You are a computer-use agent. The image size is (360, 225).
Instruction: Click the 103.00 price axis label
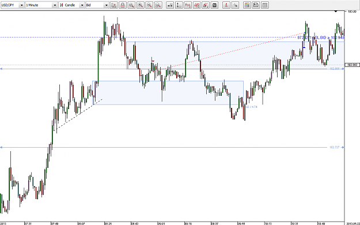tap(352, 12)
